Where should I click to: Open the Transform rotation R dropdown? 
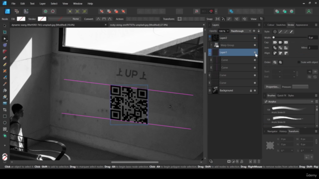coord(292,151)
